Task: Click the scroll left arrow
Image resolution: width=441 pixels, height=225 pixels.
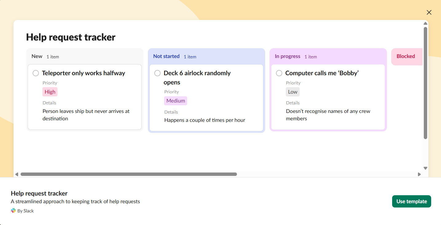Action: point(17,174)
